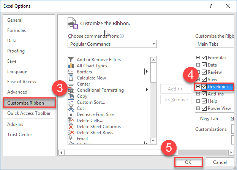Screen dimensions: 237x170
Task: Click the Cut scissors icon
Action: click(x=71, y=108)
